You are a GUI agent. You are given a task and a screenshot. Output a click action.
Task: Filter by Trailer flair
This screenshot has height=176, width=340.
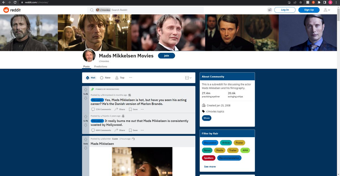click(x=233, y=150)
